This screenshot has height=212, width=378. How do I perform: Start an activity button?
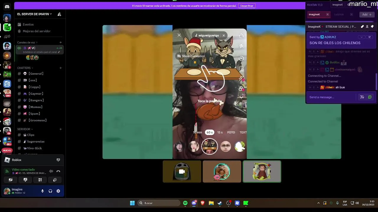click(x=40, y=180)
